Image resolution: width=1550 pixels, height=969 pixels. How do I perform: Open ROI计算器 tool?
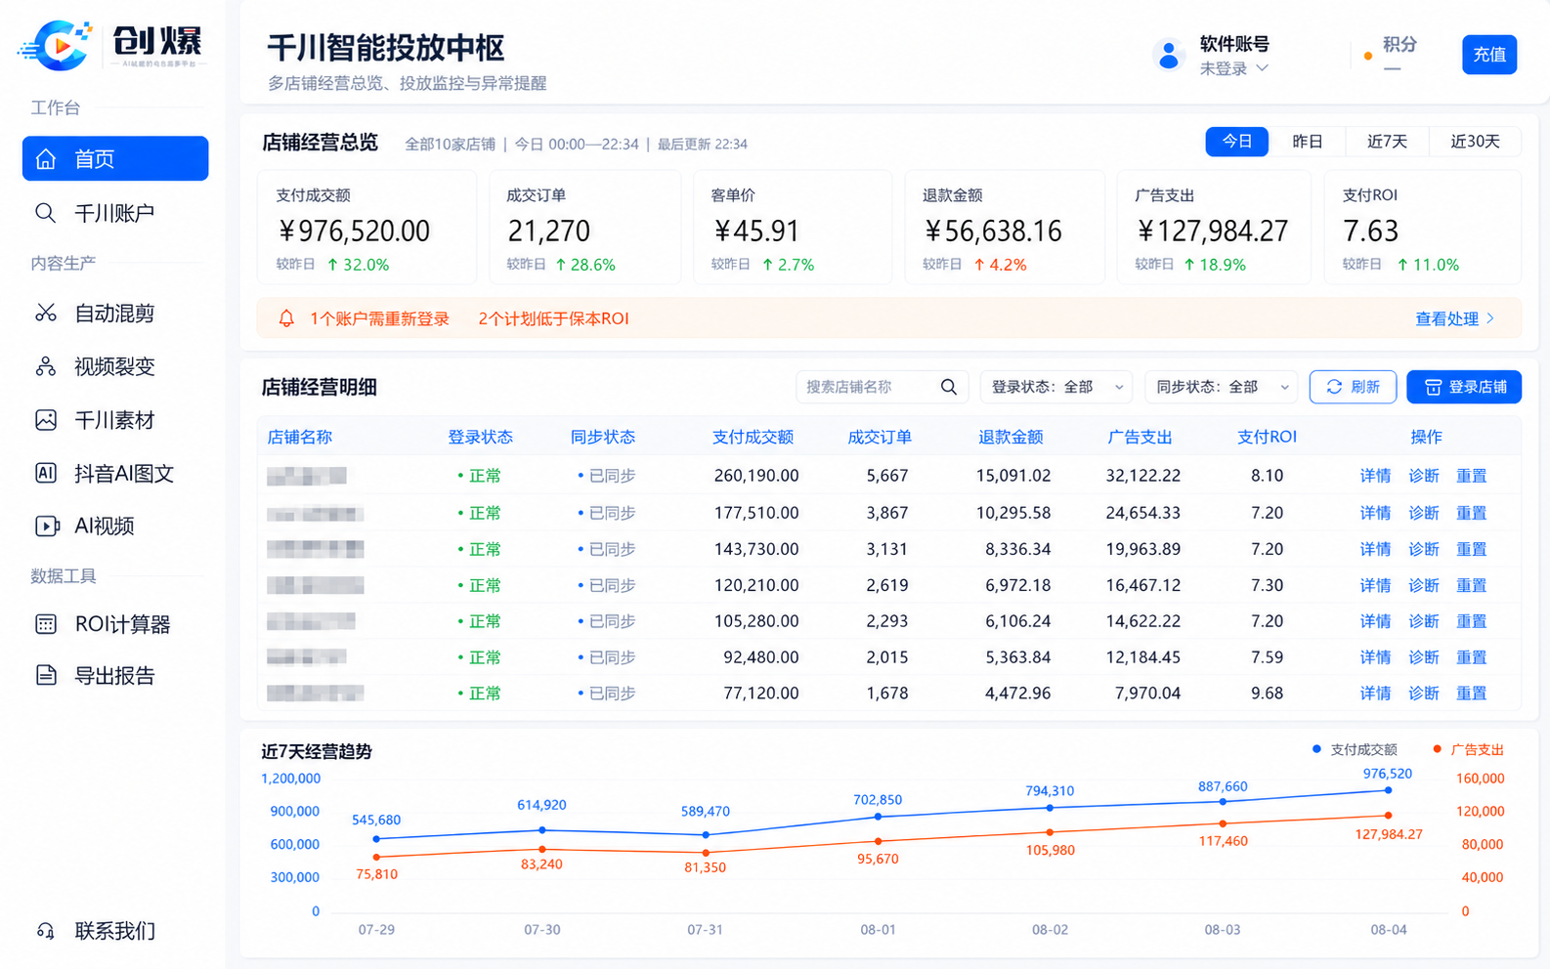[x=115, y=624]
